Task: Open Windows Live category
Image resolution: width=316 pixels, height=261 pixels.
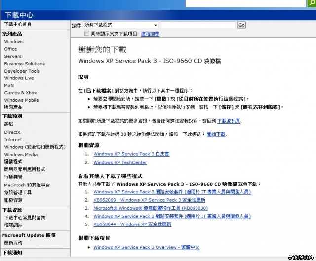Action: 19,78
